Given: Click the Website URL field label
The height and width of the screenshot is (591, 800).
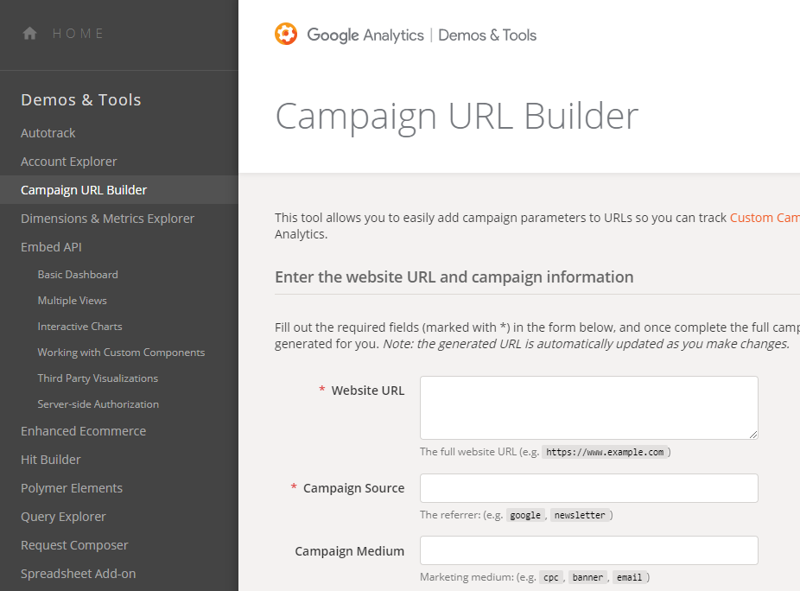Looking at the screenshot, I should (x=368, y=391).
